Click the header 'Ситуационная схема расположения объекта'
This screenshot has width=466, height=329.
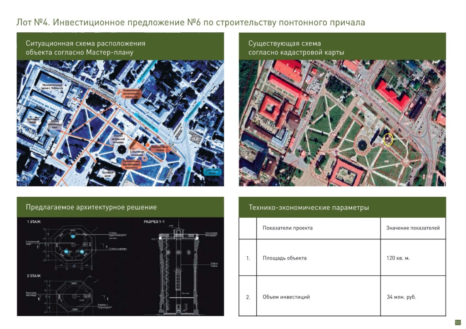86,47
